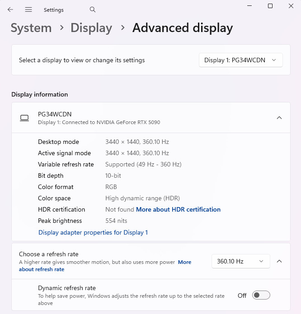
Task: Navigate to System in the breadcrumb
Action: click(x=31, y=28)
